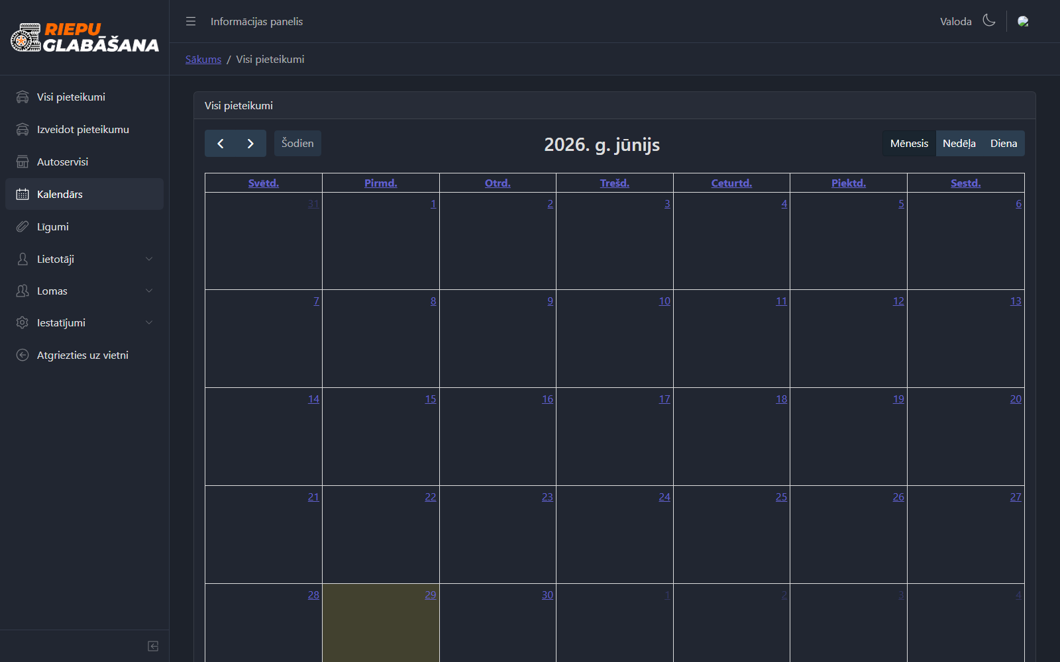
Task: Click the Pirmd. column header
Action: tap(381, 183)
